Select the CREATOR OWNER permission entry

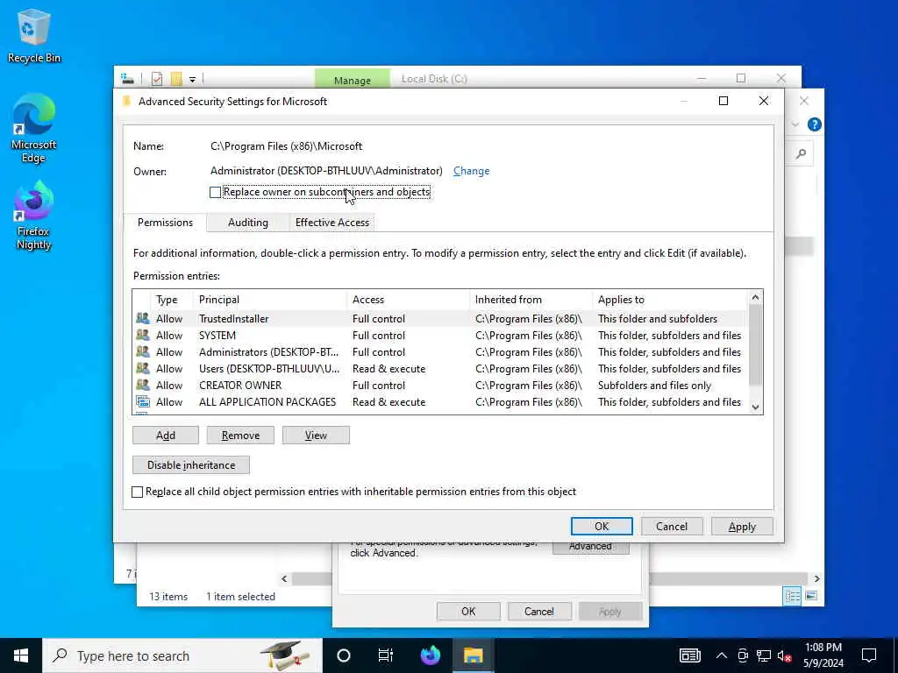[440, 385]
